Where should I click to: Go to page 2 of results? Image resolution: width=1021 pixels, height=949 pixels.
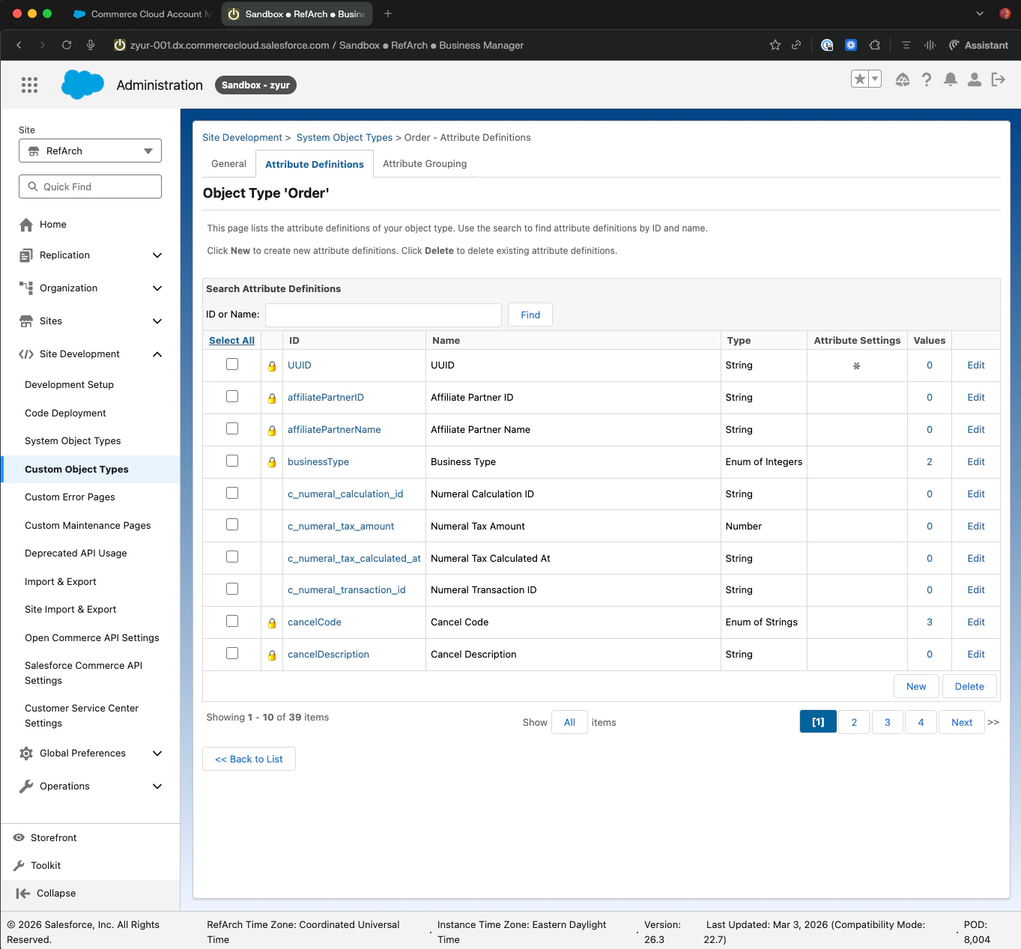point(854,722)
